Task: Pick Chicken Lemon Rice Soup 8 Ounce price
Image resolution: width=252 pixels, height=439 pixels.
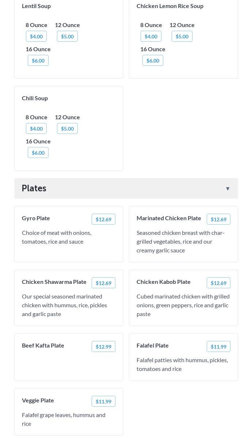Action: (x=151, y=37)
